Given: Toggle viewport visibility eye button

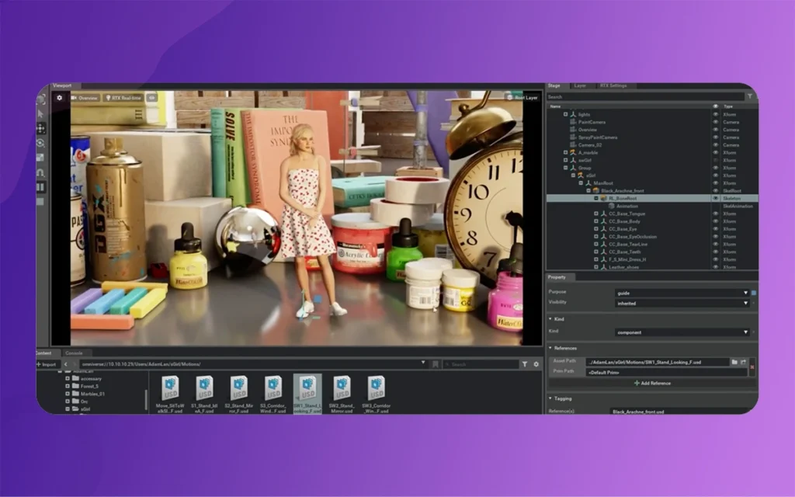Looking at the screenshot, I should (151, 98).
